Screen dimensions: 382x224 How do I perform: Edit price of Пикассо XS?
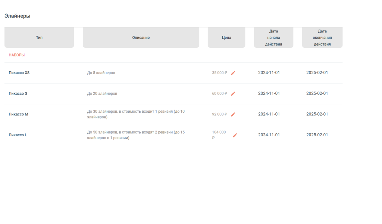click(233, 73)
